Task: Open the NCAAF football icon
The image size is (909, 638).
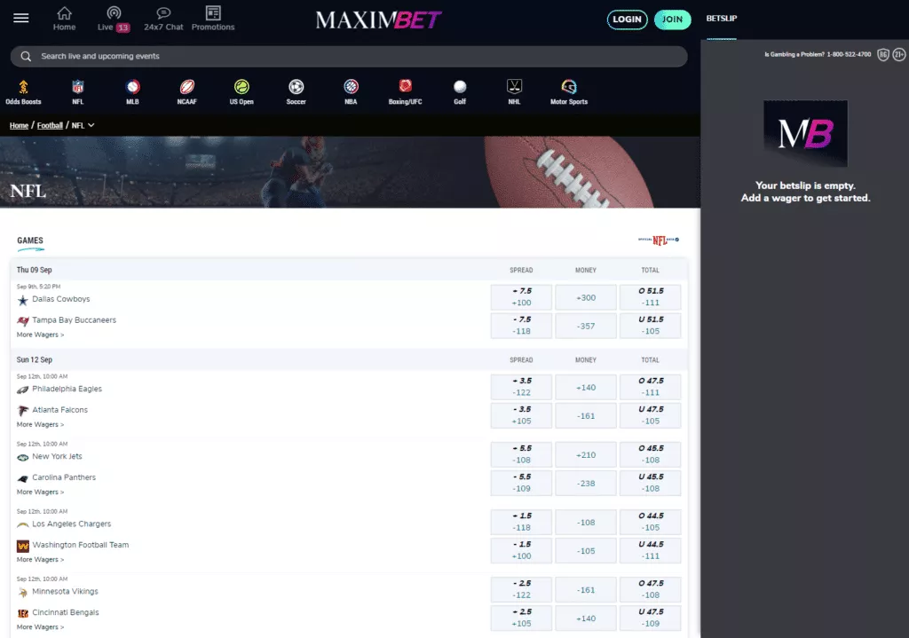Action: coord(186,87)
